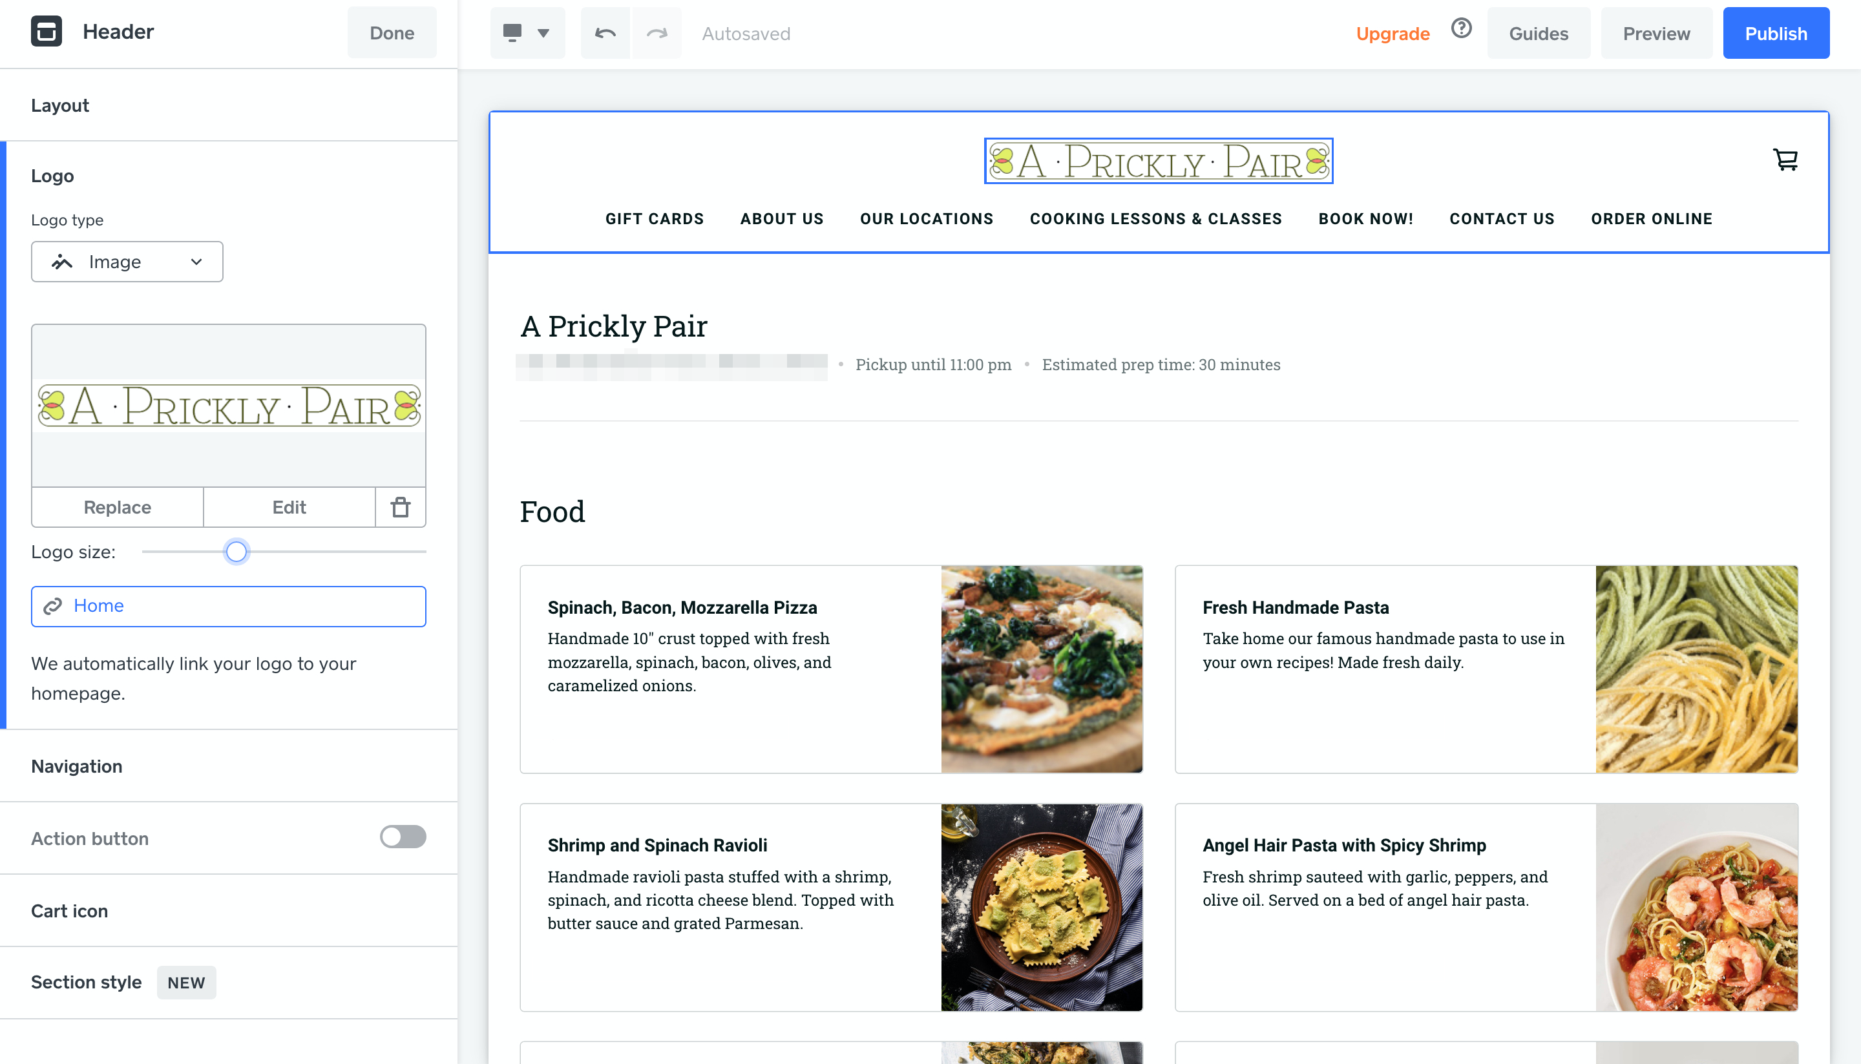The width and height of the screenshot is (1861, 1064).
Task: Open the Logo type Image dropdown
Action: tap(127, 262)
